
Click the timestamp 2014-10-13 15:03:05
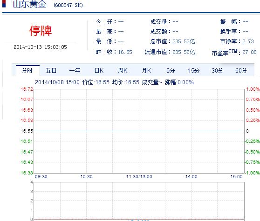pyautogui.click(x=40, y=47)
